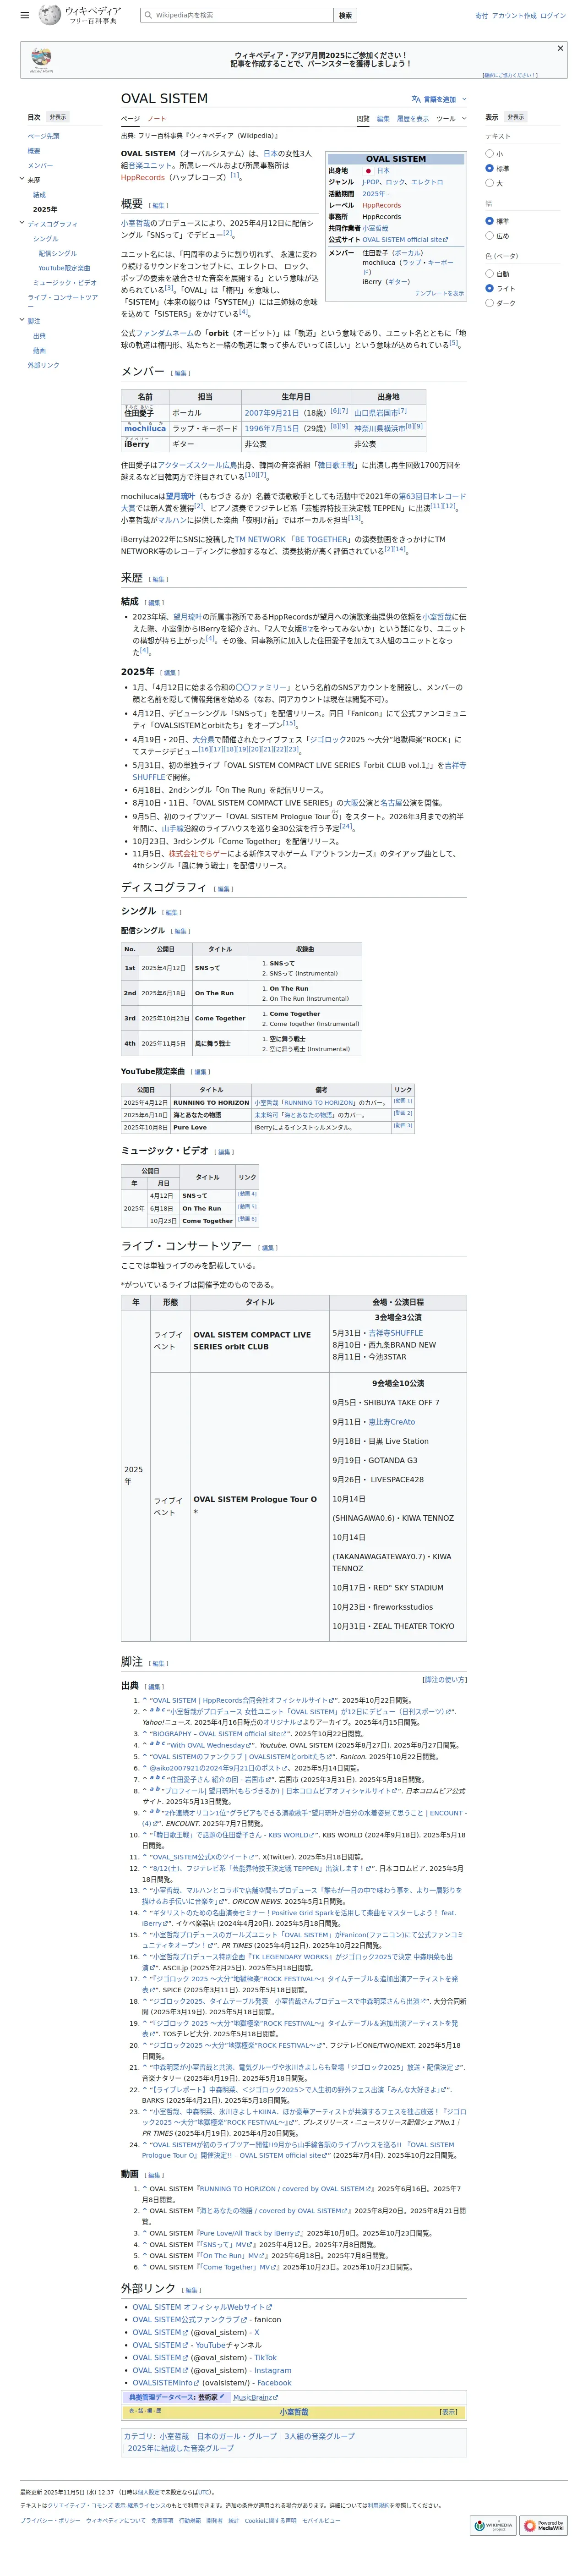Click 脚注の使い方 help link
Screen dimensions: 588x2576
point(444,1680)
